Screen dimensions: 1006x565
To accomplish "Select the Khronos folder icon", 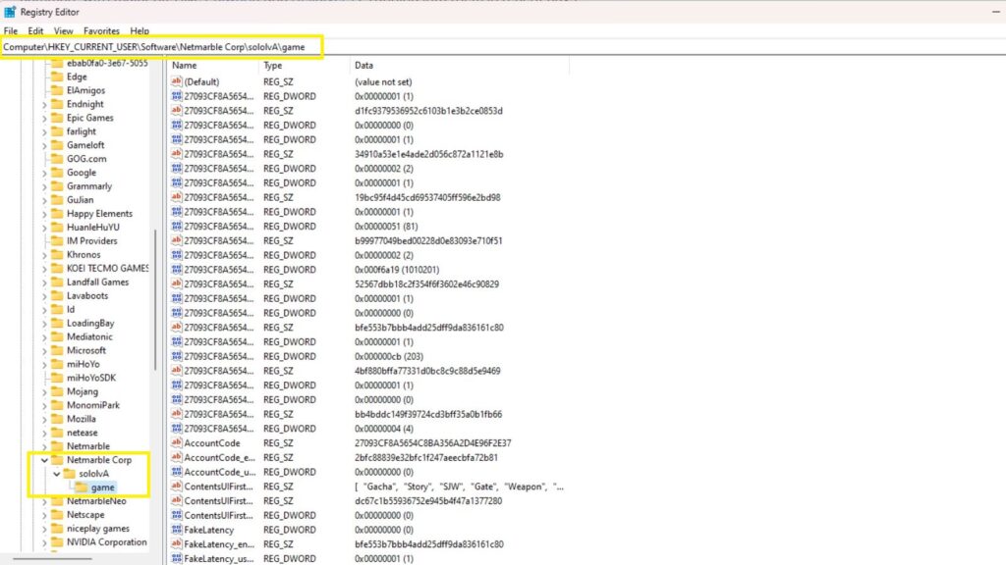I will [x=57, y=254].
